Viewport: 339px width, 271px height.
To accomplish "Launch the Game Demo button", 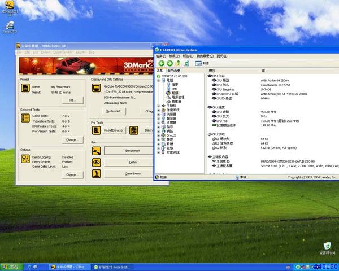I will pos(129,174).
